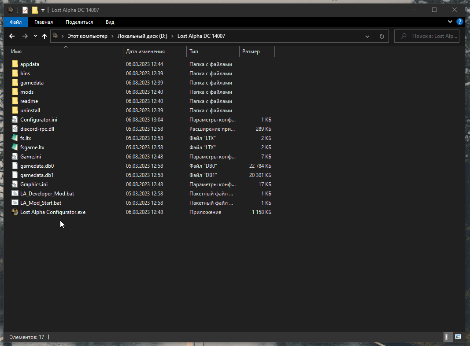This screenshot has height=346, width=470.
Task: Expand chevron after Этот компьютер breadcrumb
Action: point(112,36)
